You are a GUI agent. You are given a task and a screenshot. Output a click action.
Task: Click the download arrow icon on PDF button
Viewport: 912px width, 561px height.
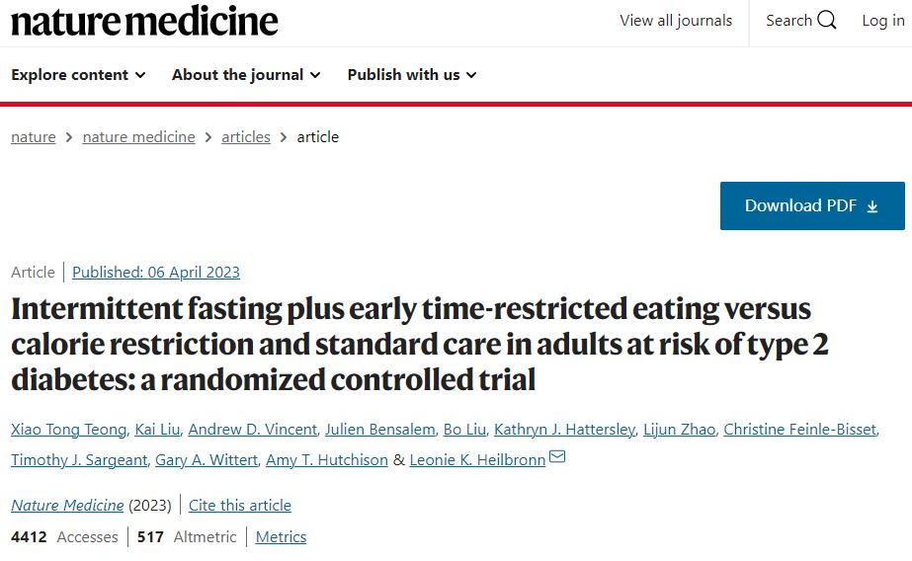(x=871, y=206)
